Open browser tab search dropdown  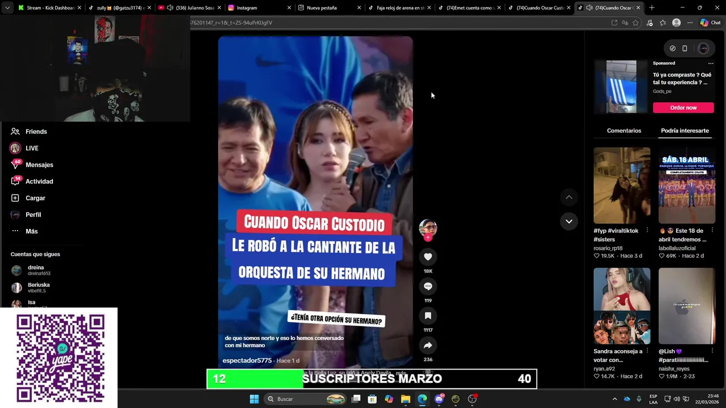(x=7, y=8)
